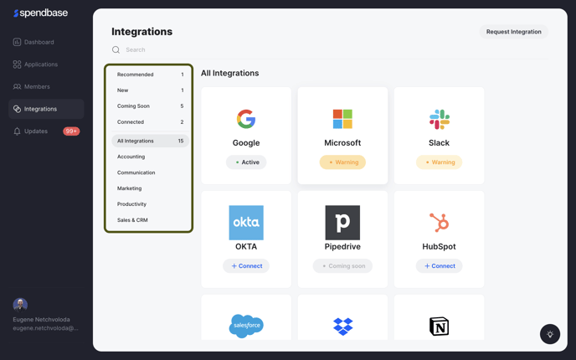
Task: Click the user email text
Action: tap(45, 328)
